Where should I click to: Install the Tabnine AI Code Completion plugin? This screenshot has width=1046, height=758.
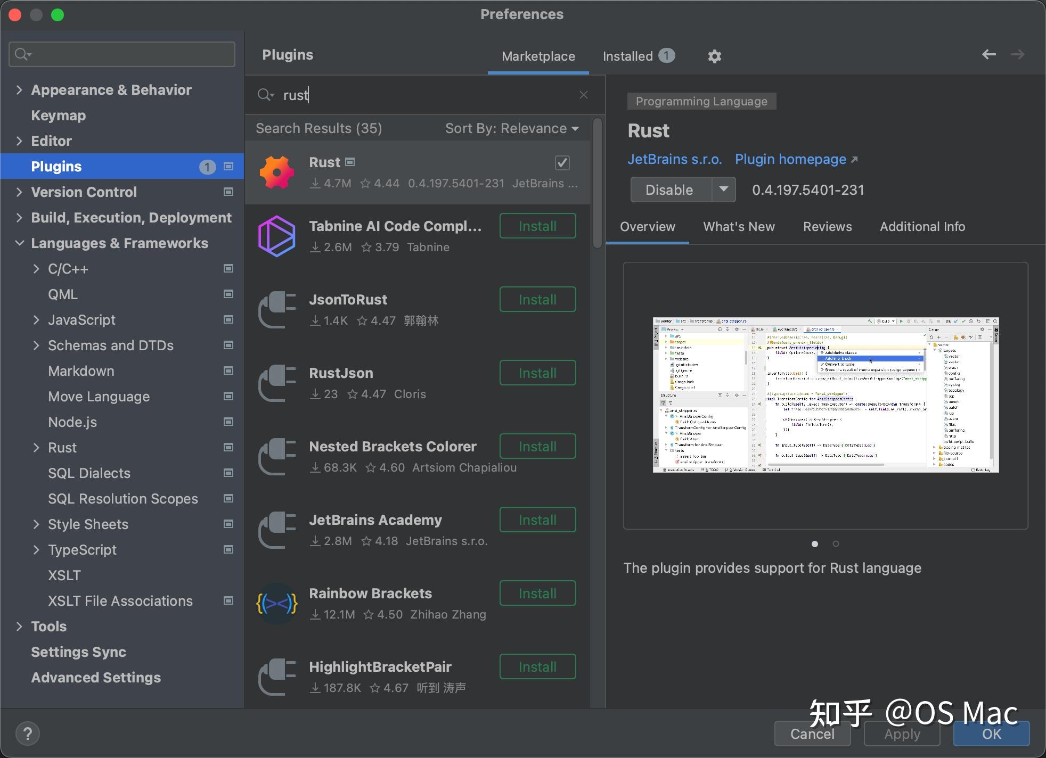click(537, 226)
